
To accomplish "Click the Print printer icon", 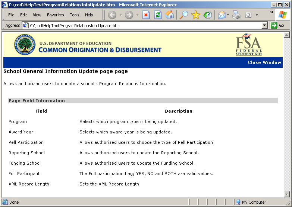I will click(x=236, y=15).
